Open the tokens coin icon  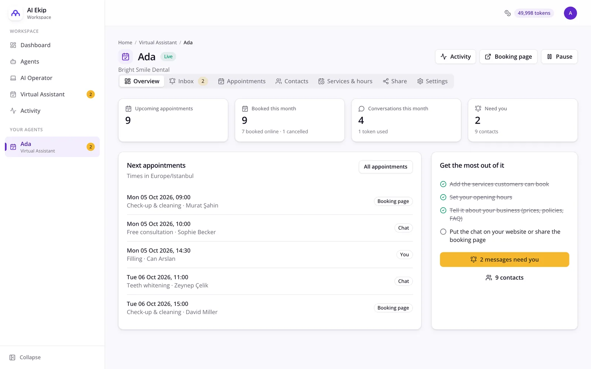(x=508, y=13)
